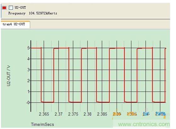The height and width of the screenshot is (129, 176).
Task: Click the 2.395 time axis tick
Action: (x=132, y=114)
